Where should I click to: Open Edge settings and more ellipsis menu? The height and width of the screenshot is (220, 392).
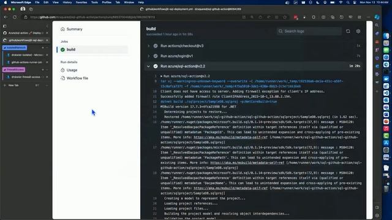[x=369, y=17]
